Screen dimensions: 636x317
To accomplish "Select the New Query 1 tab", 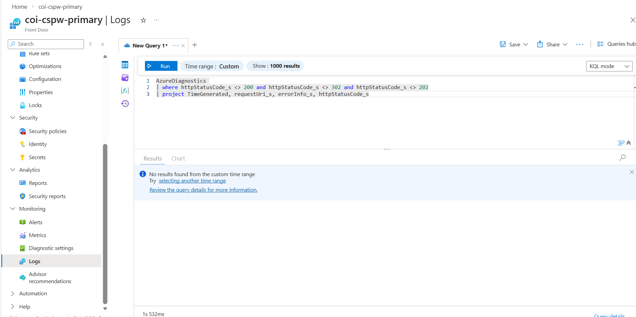I will click(x=150, y=46).
